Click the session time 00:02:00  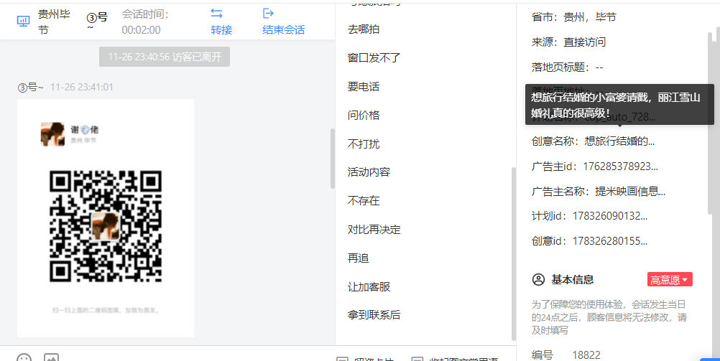pos(141,30)
